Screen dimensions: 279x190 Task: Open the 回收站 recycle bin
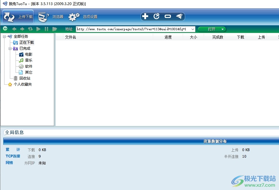tap(25, 78)
